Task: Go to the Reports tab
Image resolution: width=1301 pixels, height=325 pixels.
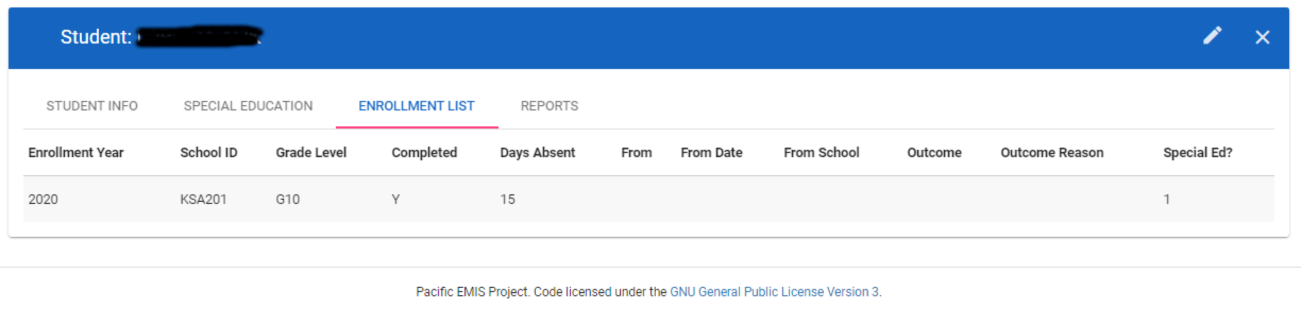Action: point(549,106)
